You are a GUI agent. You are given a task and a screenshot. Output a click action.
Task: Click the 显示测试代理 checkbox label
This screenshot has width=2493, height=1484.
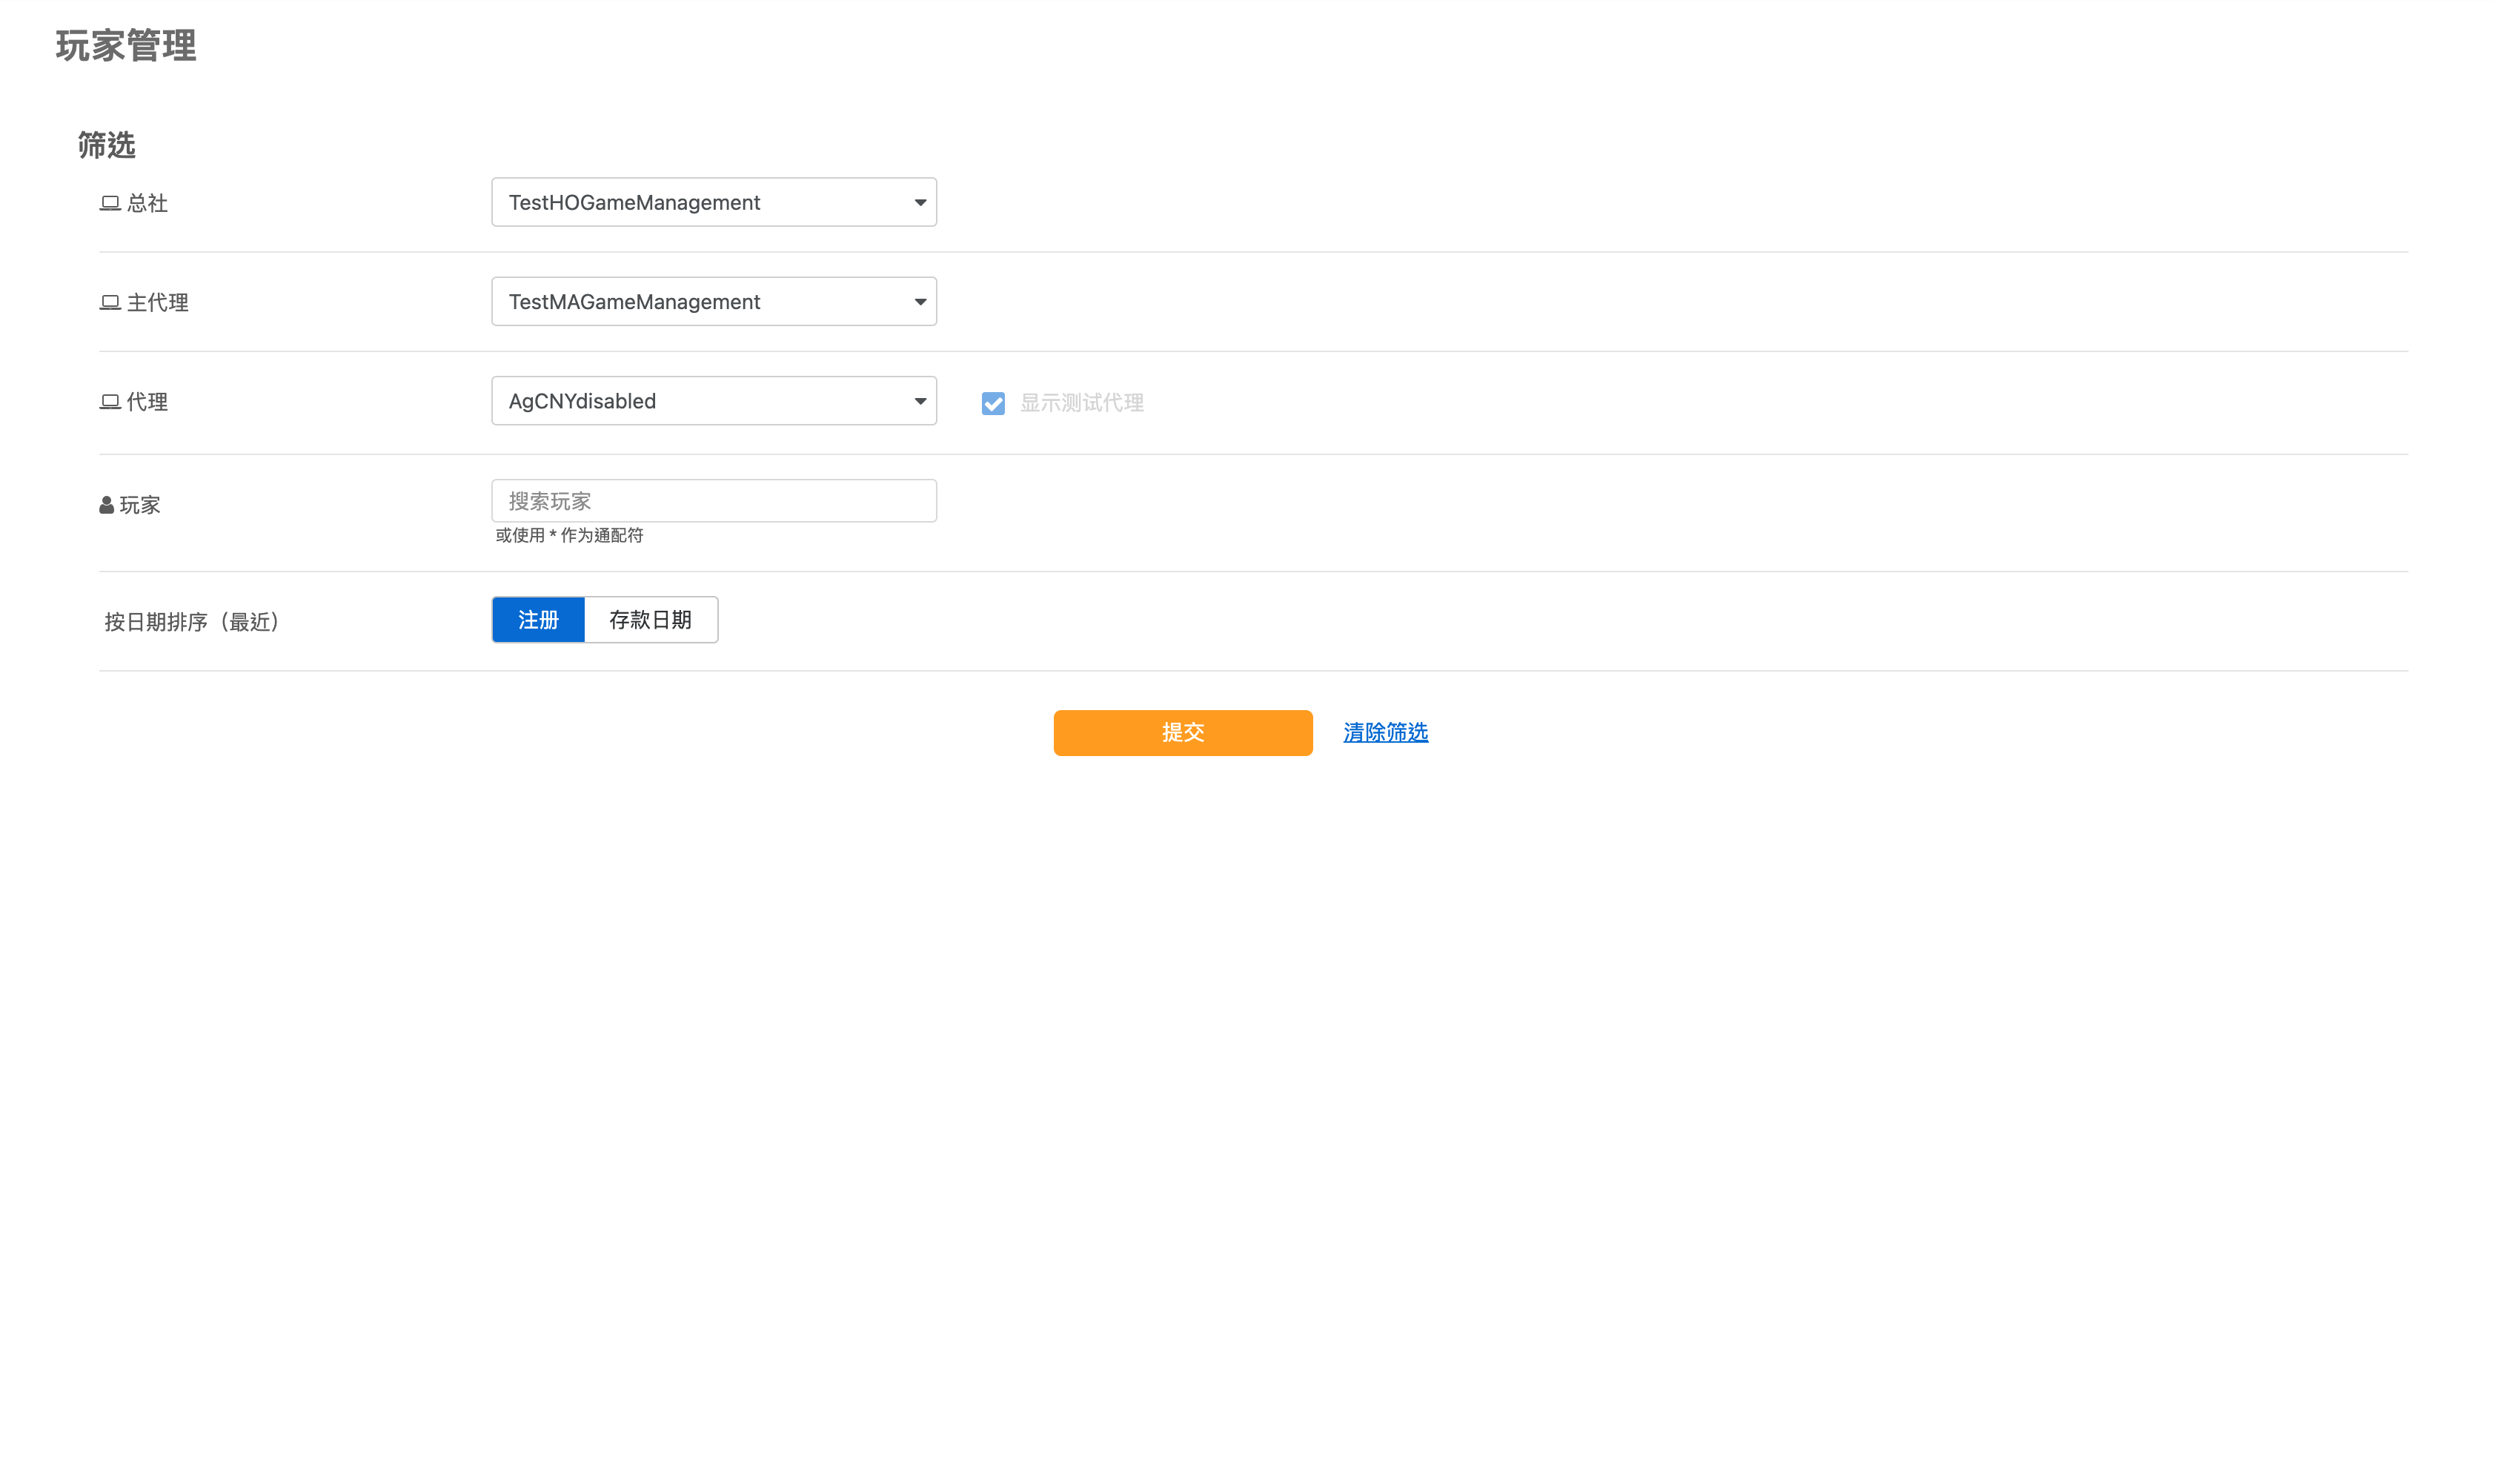point(1080,403)
